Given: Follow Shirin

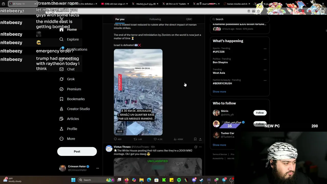Looking at the screenshot, I should pos(260,113).
